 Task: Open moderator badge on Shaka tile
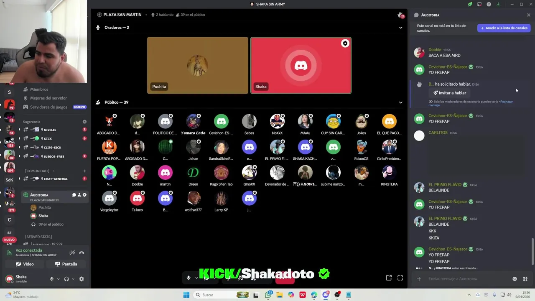[345, 43]
